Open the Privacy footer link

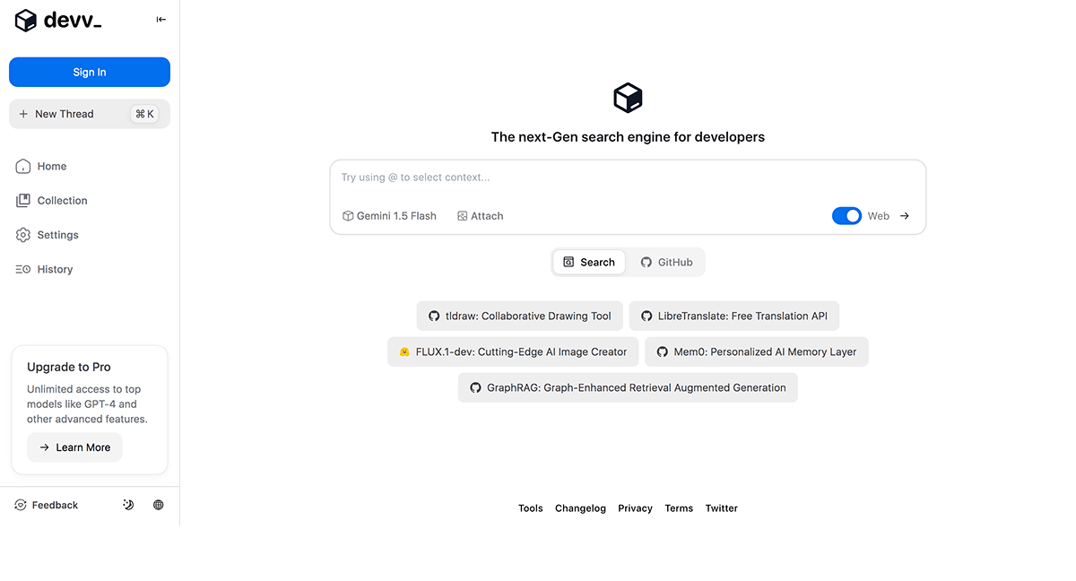click(635, 508)
